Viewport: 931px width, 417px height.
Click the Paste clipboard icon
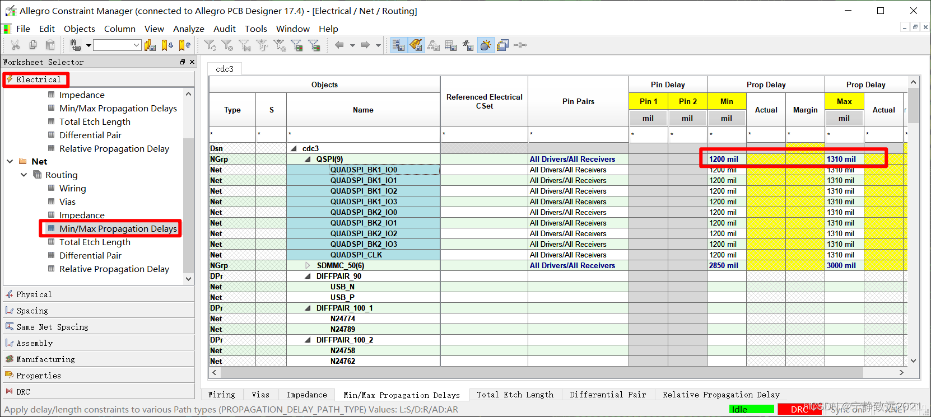point(50,45)
